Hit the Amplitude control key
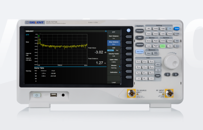 point(140,45)
